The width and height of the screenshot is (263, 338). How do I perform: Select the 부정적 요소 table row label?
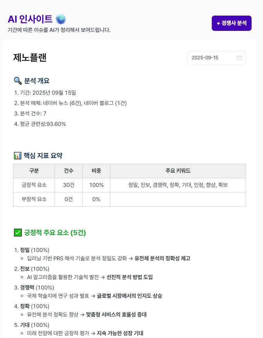(x=34, y=199)
